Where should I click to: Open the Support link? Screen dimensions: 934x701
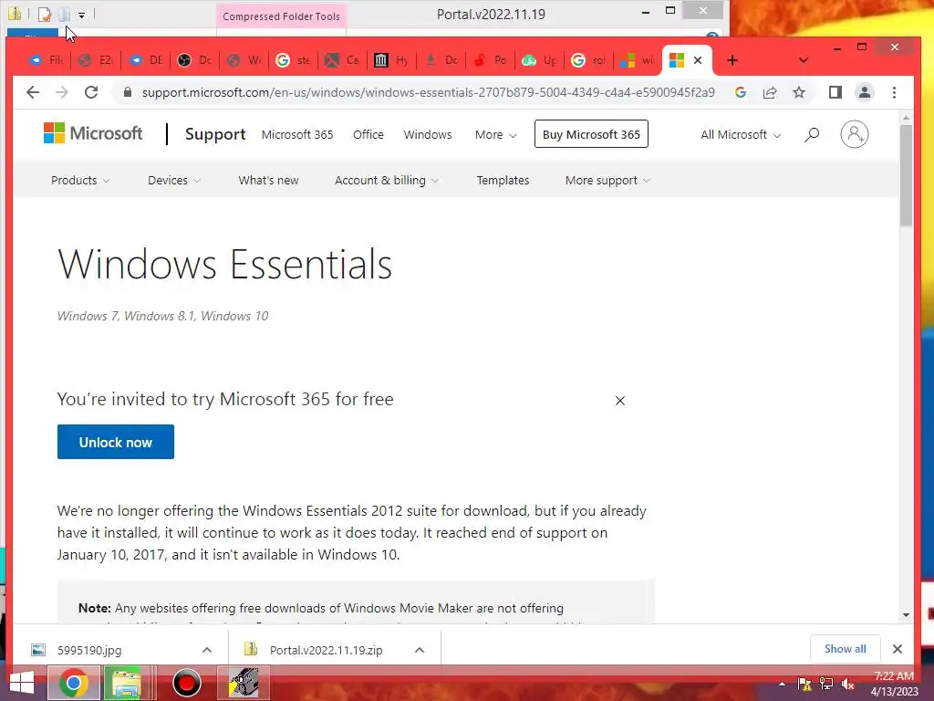coord(215,135)
